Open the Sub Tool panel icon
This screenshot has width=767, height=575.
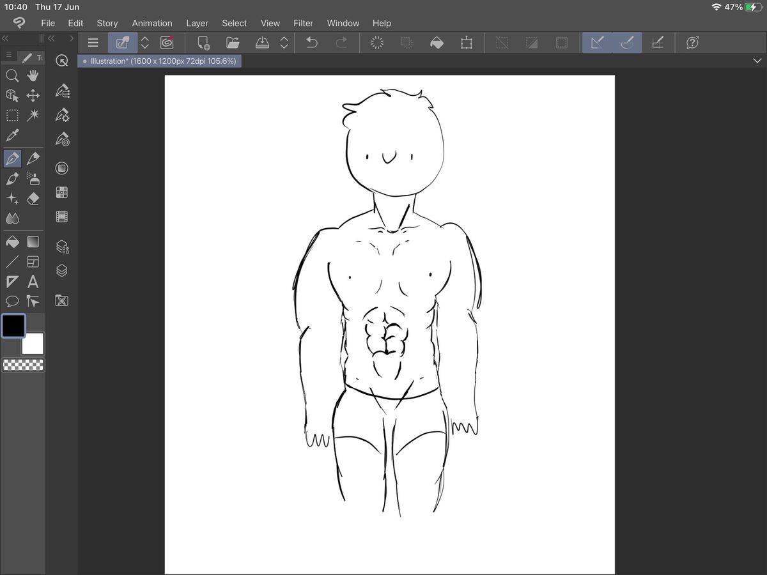(62, 90)
